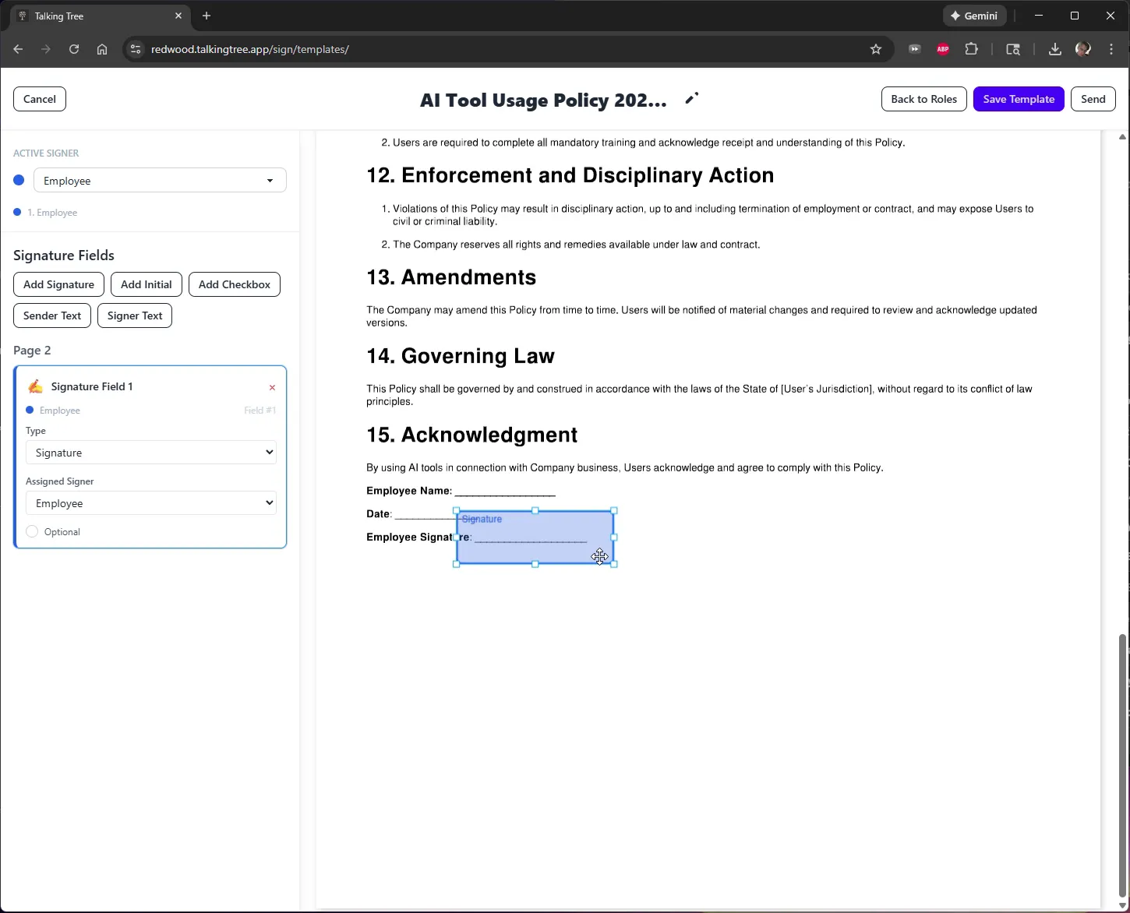Click Add Signature
Screen dimensions: 1130x913
click(x=58, y=284)
